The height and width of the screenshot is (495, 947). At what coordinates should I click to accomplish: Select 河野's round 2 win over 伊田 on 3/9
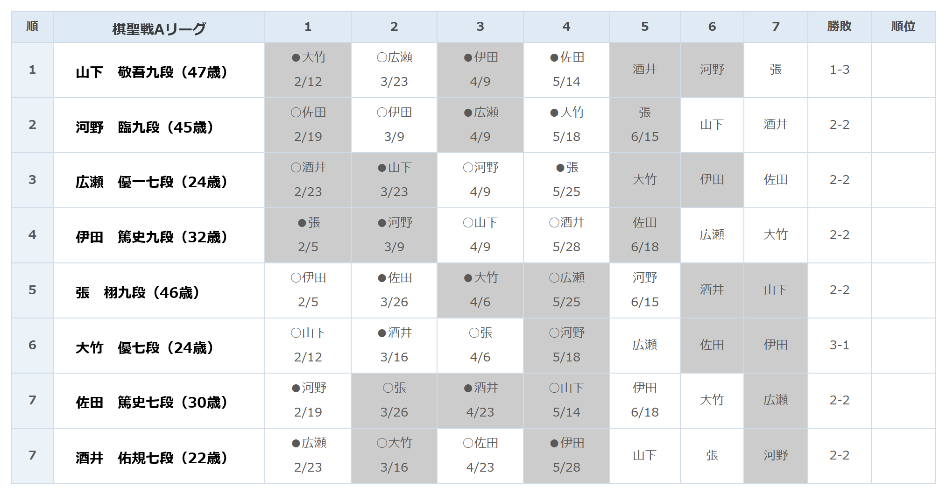click(394, 125)
